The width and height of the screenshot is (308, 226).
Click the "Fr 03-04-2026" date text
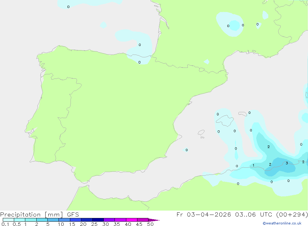204,214
